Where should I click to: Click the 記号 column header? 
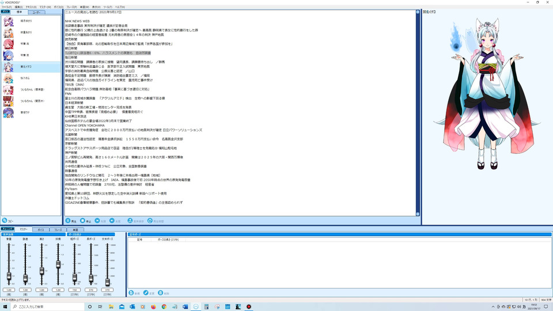(x=139, y=240)
